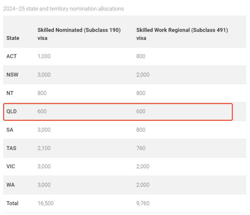Click the highlighted QLD row label

12,111
